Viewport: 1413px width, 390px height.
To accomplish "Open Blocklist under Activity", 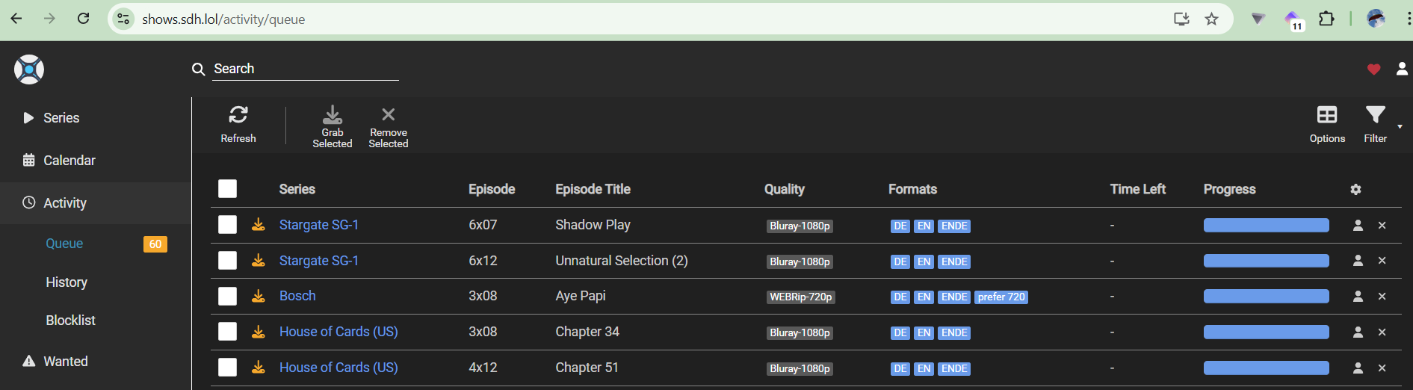I will (x=70, y=321).
